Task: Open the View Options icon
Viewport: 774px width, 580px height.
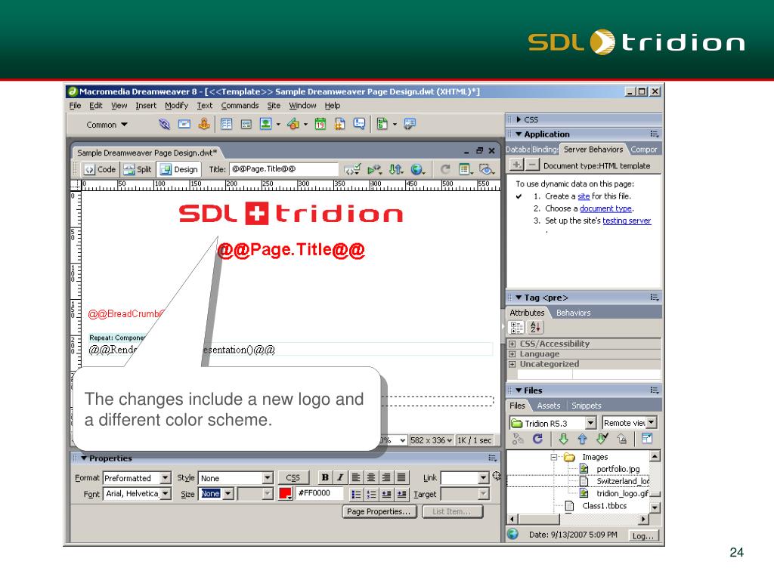Action: click(465, 170)
